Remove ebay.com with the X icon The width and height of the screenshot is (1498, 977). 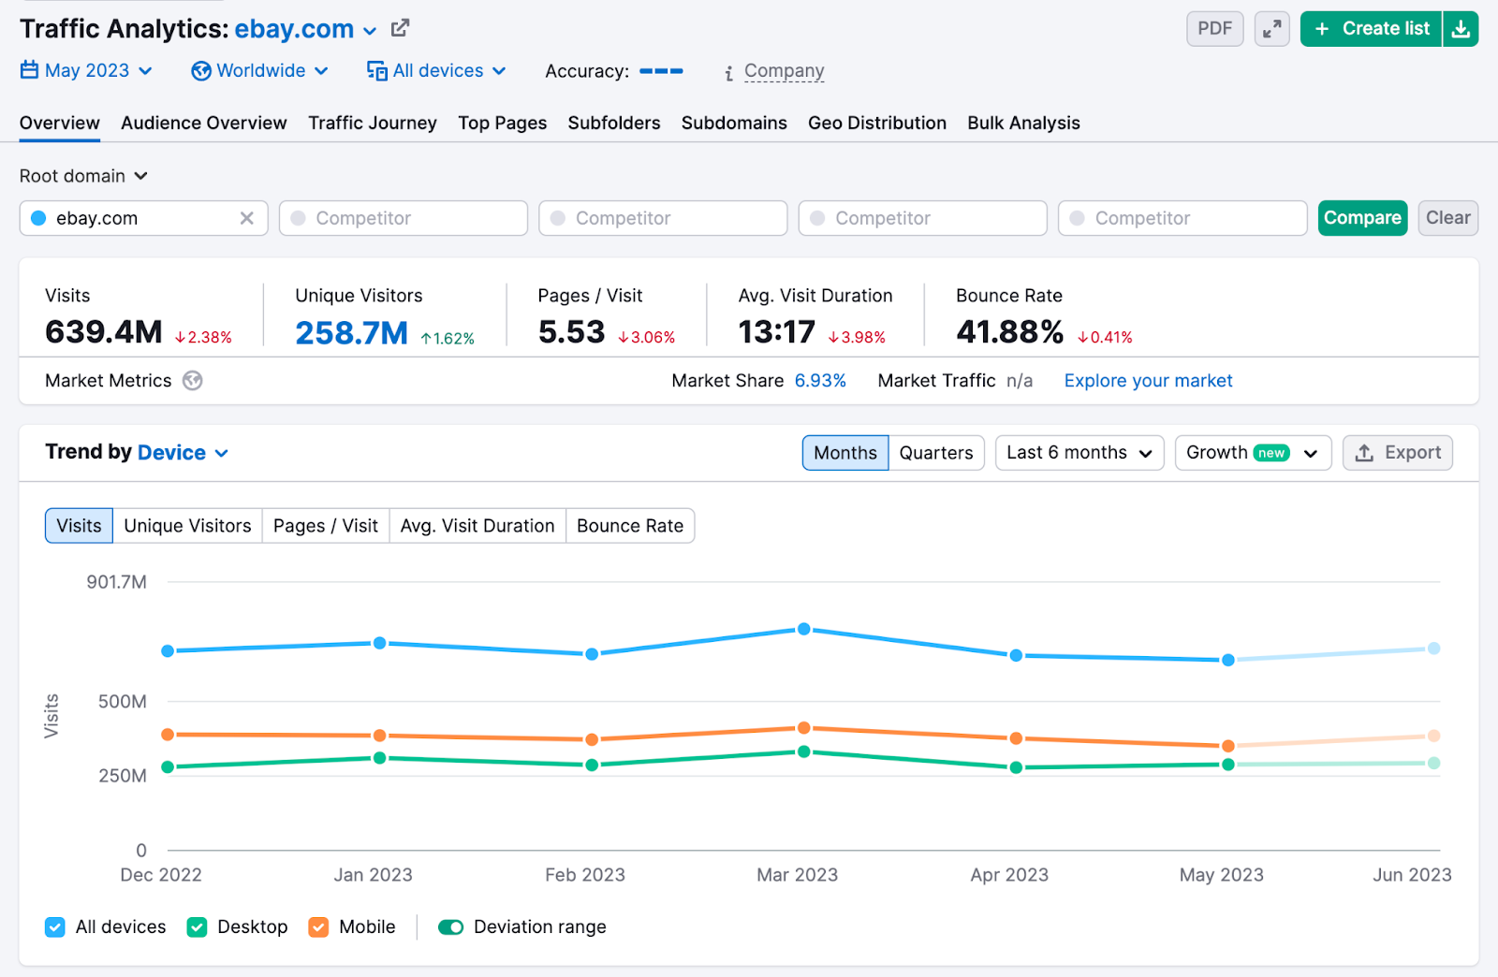click(x=247, y=218)
